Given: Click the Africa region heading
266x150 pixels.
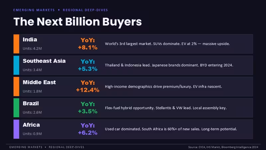Looking at the screenshot, I should pyautogui.click(x=31, y=125).
